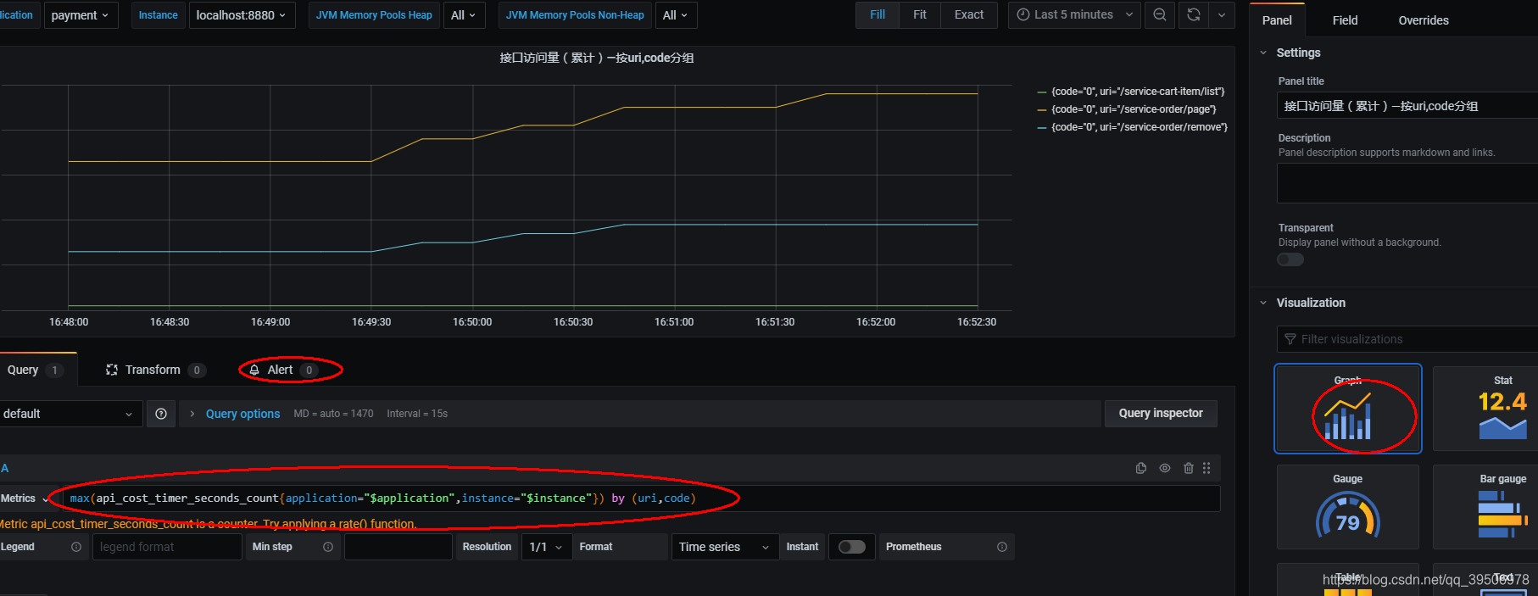Select the Fit view mode
This screenshot has height=596, width=1538.
pyautogui.click(x=919, y=14)
